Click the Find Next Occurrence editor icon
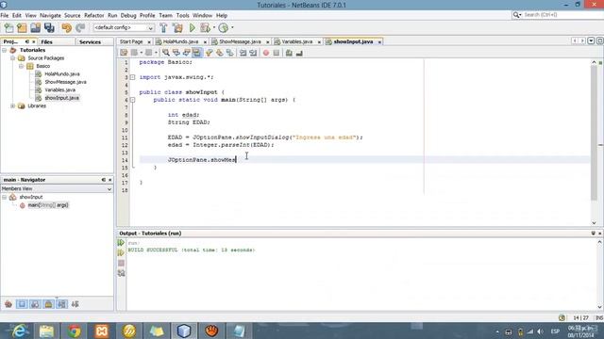Screen dimensions: 604x339 (x=187, y=53)
